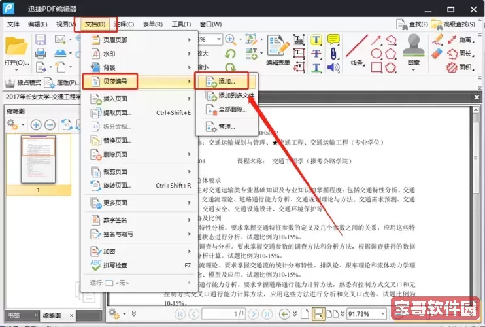Screen dimensions: 485x327
Task: Expand 背景 submenu
Action: coord(140,67)
